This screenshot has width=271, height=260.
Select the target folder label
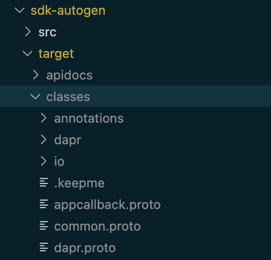coord(56,54)
